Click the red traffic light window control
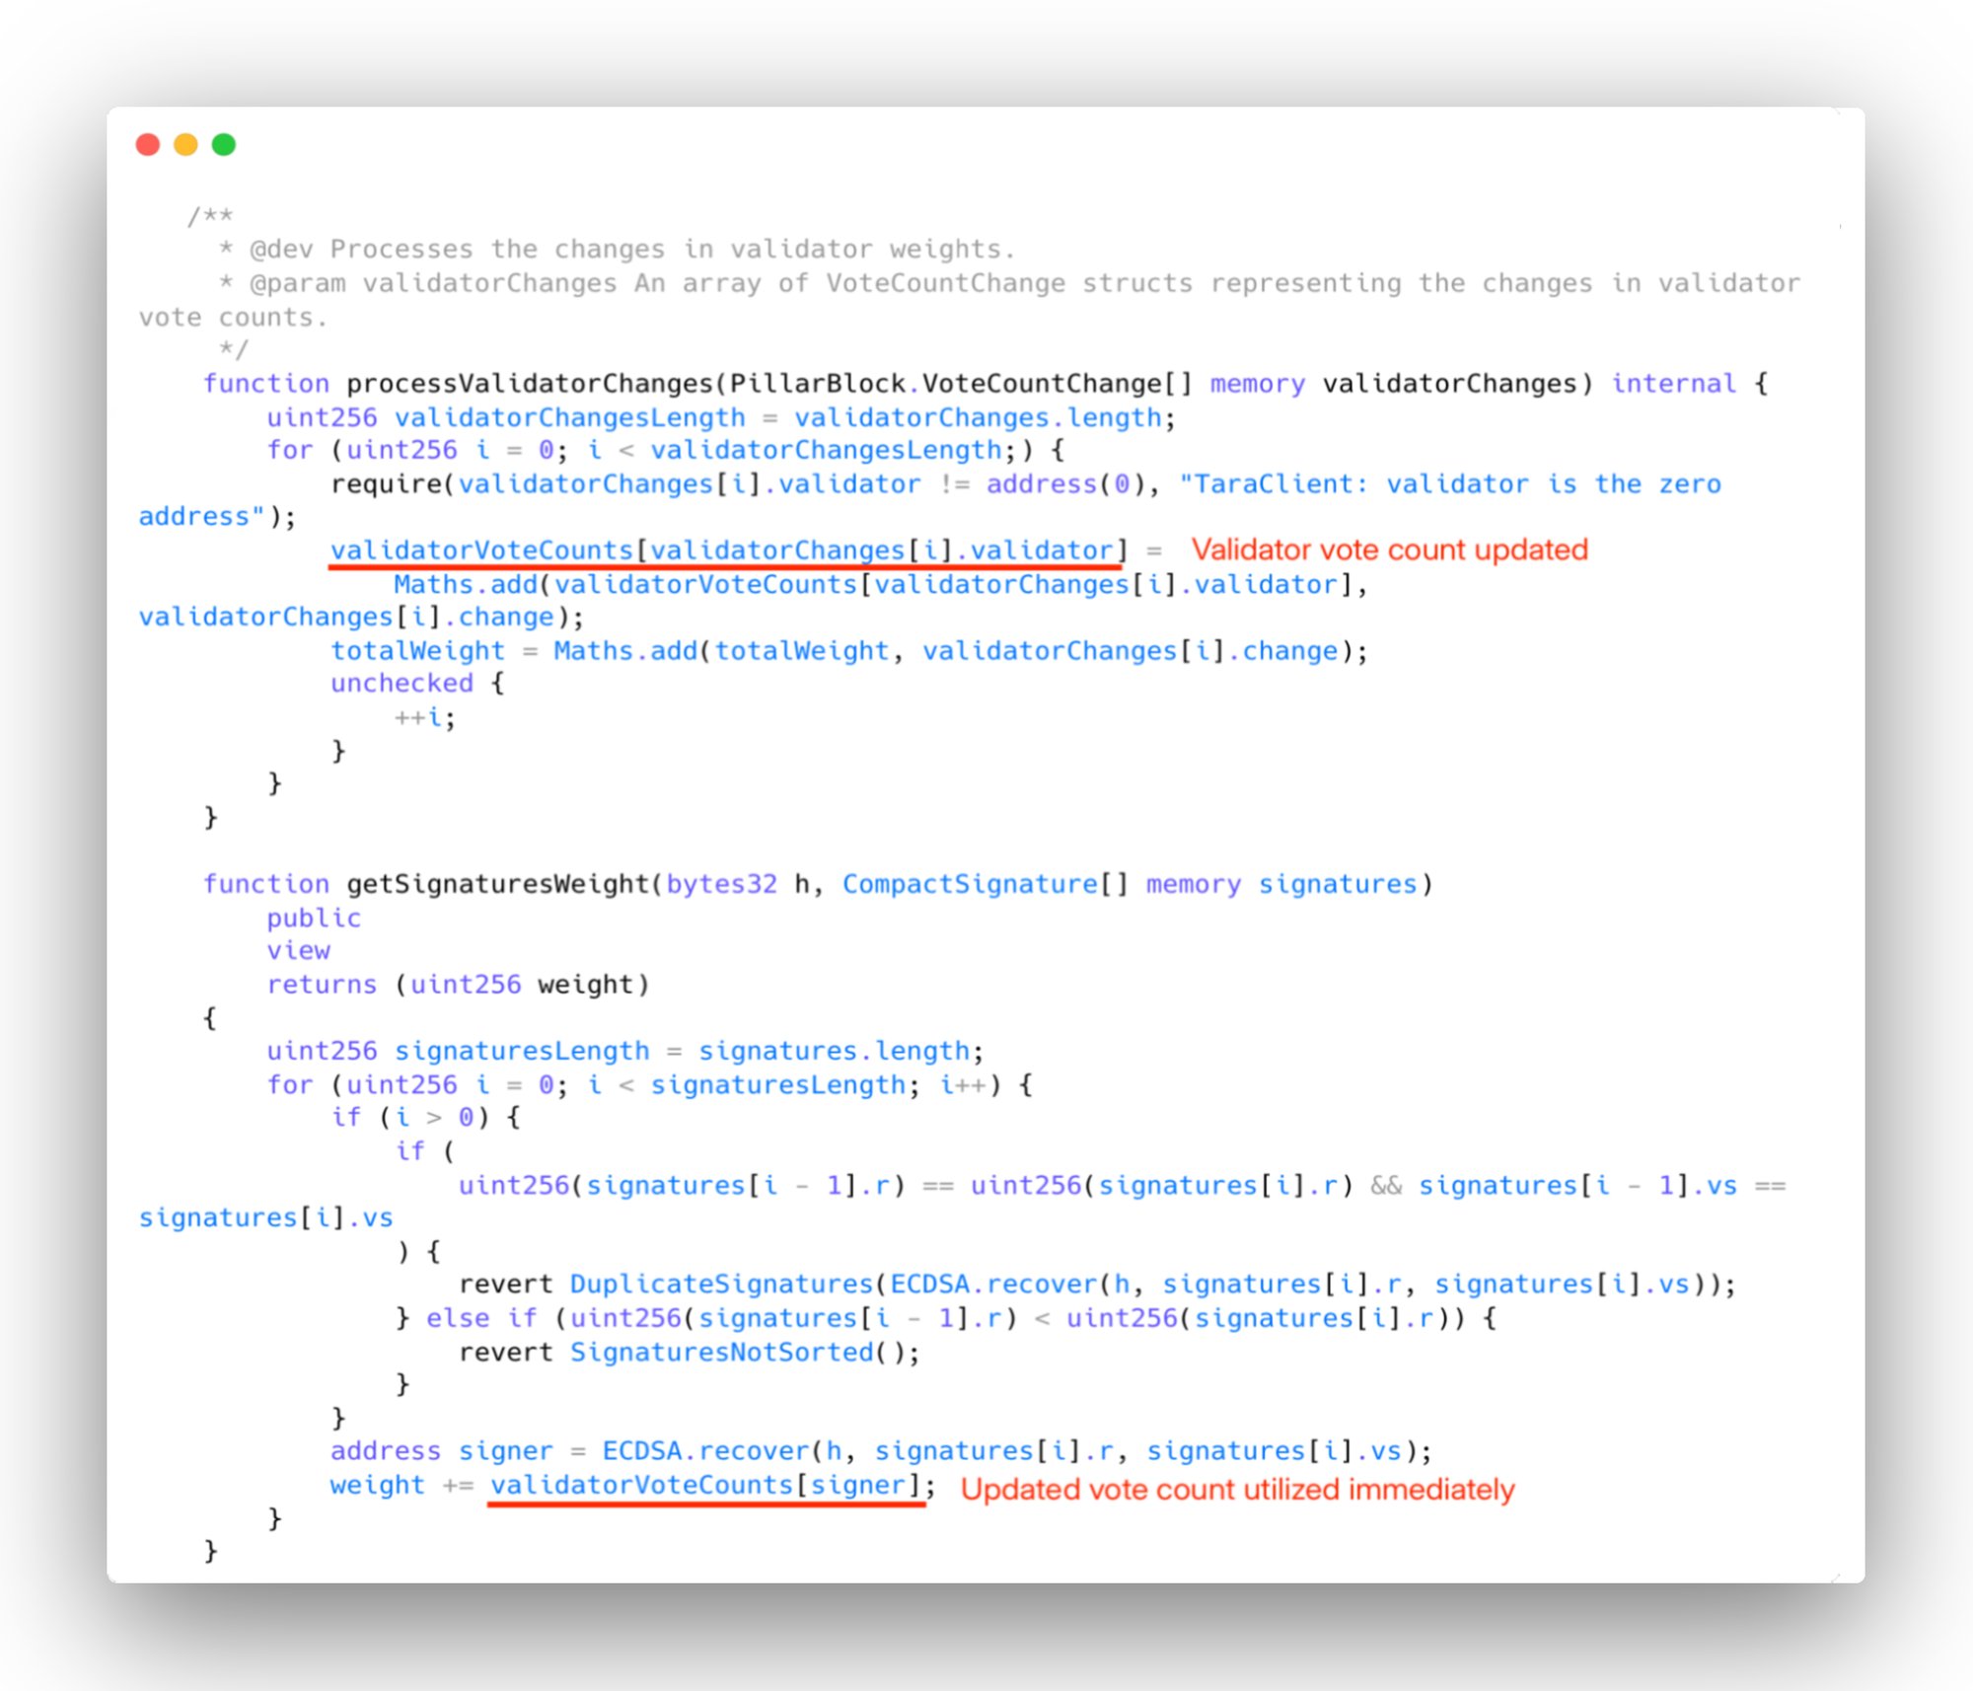1973x1691 pixels. coord(149,144)
